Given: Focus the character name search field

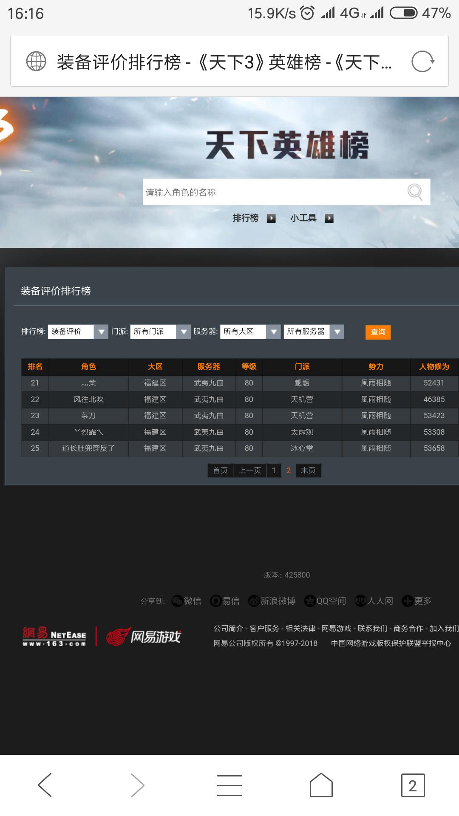Looking at the screenshot, I should click(286, 192).
